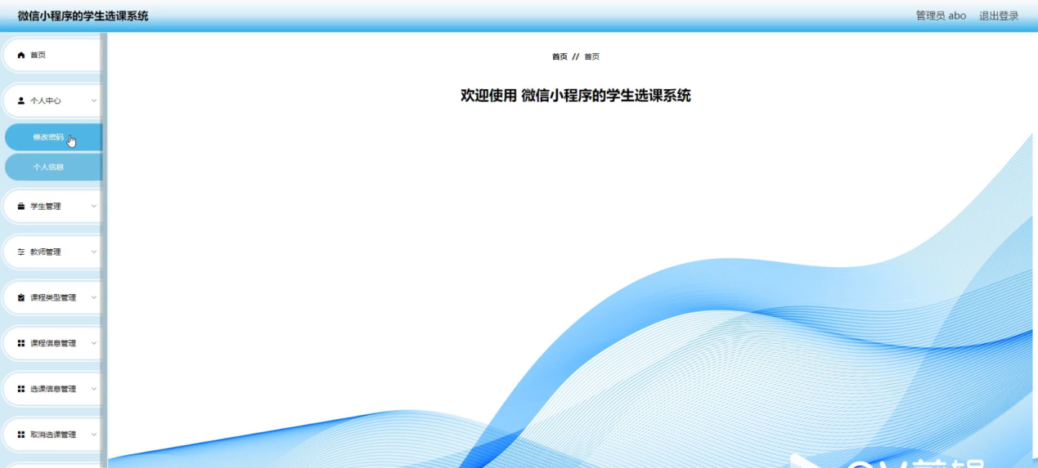Screen dimensions: 1038x468
Task: Select the 个人中心 menu label
Action: (46, 101)
